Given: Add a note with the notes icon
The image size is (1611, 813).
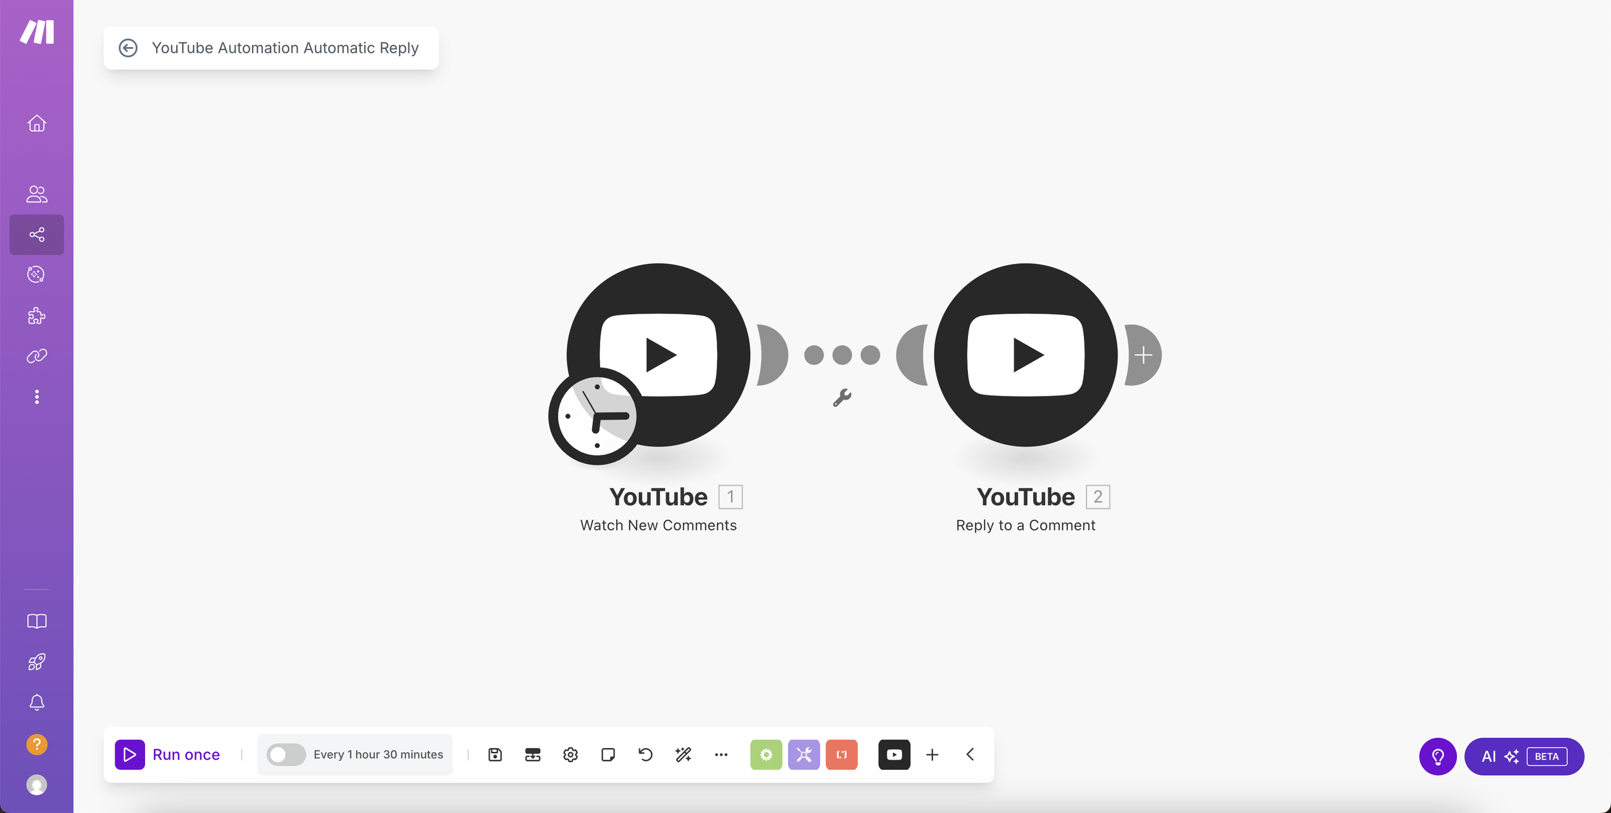Looking at the screenshot, I should (608, 754).
